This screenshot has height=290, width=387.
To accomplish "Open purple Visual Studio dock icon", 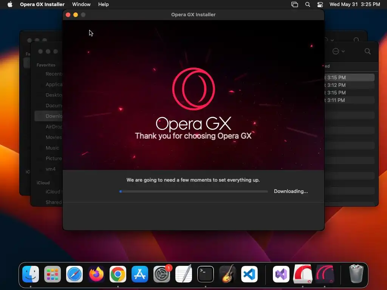I will click(281, 274).
